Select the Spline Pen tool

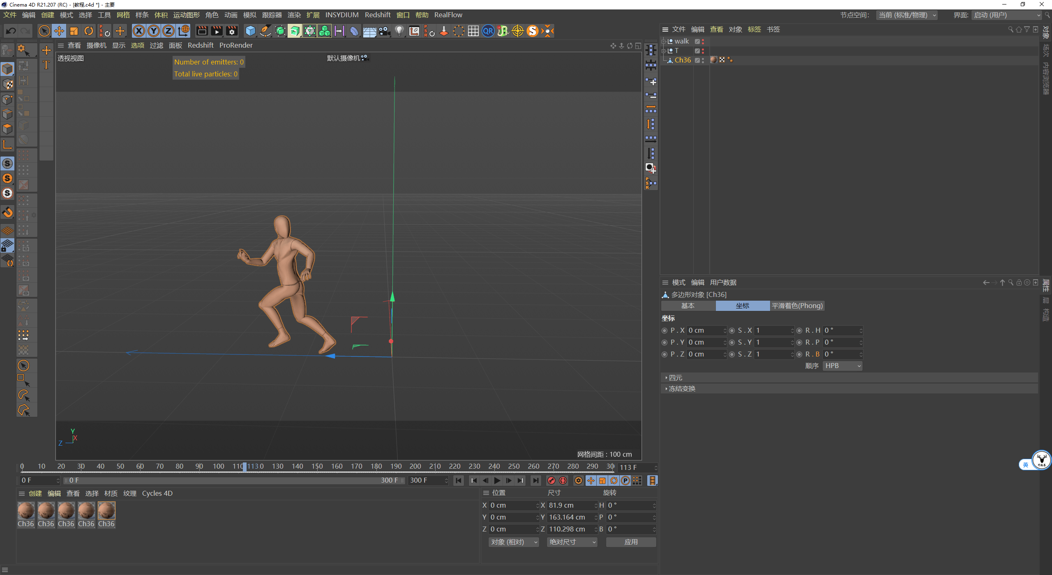pos(265,31)
